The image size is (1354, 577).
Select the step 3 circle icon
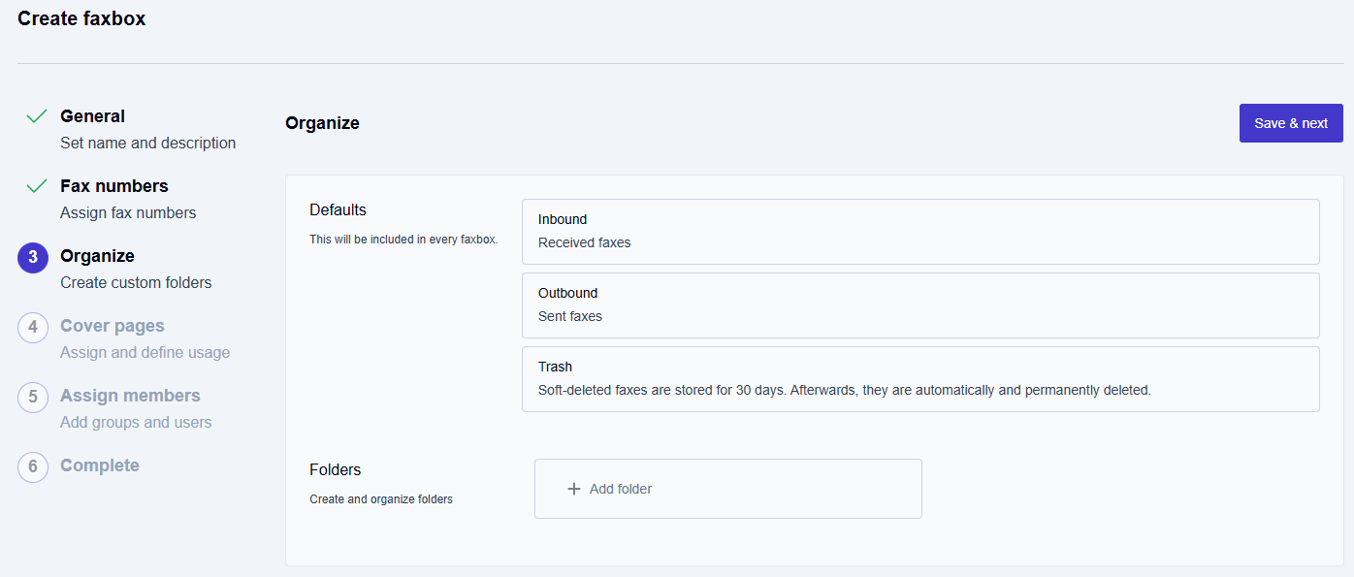tap(33, 257)
